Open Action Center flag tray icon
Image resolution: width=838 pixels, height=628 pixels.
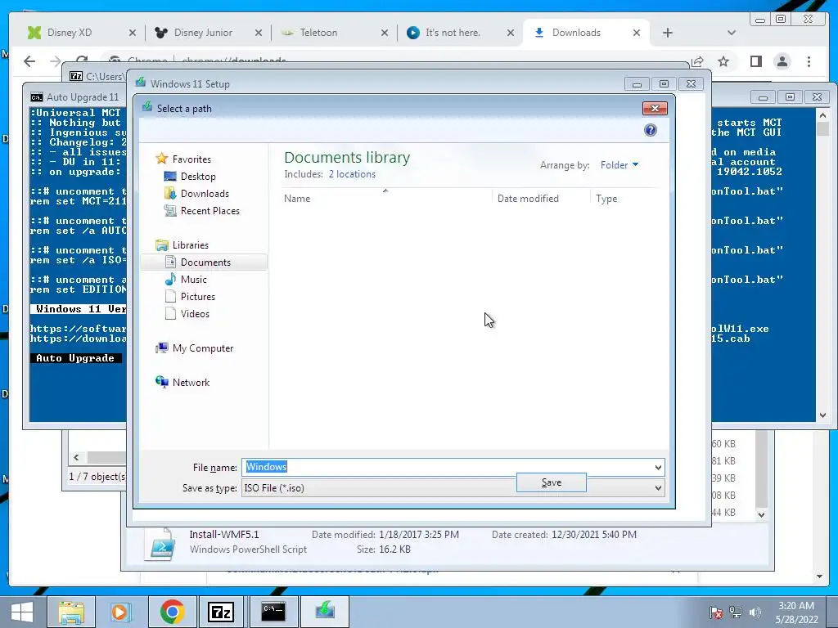(x=716, y=612)
